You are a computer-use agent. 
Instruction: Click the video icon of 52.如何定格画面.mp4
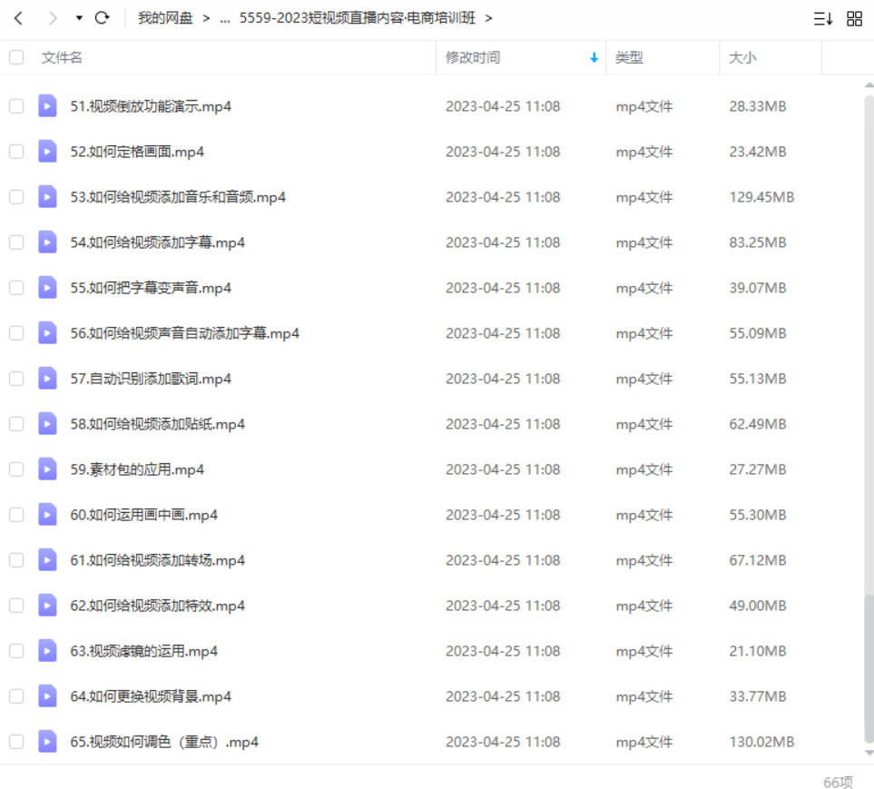(x=47, y=152)
